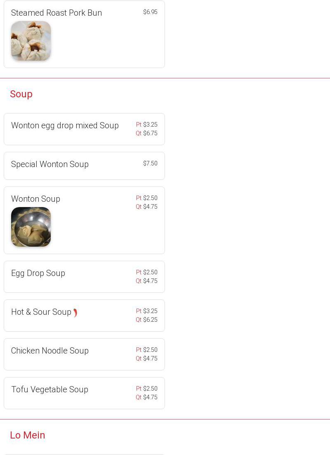Screen dimensions: 330x455
Task: Select quart price of Hot & Sour Soup
Action: pyautogui.click(x=147, y=320)
